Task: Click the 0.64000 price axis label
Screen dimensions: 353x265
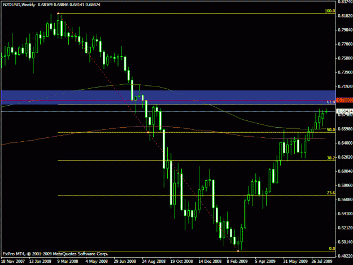Action: coord(345,143)
